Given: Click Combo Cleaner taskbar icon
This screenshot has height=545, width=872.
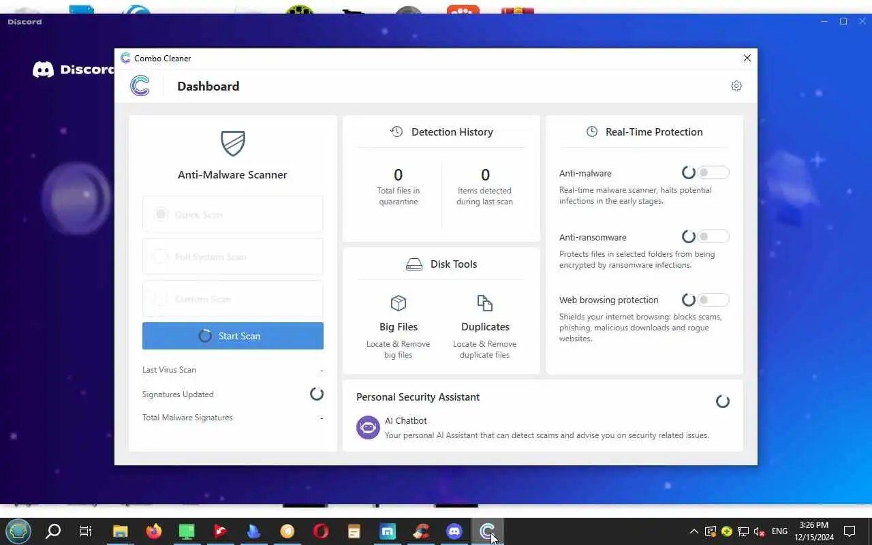Looking at the screenshot, I should [487, 531].
